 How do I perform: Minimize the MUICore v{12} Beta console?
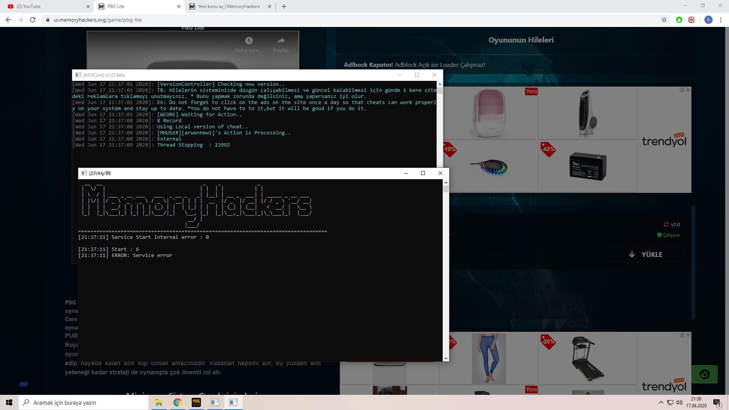click(399, 75)
